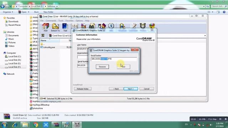The image size is (228, 128).
Task: Click Network in navigation pane
Action: click(x=10, y=74)
